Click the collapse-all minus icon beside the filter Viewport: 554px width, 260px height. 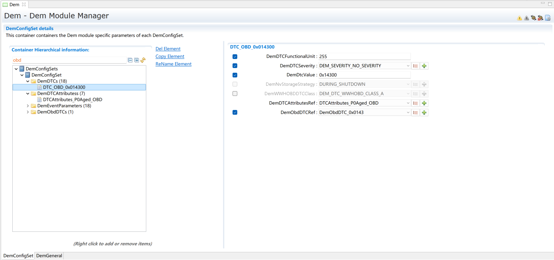tap(130, 60)
